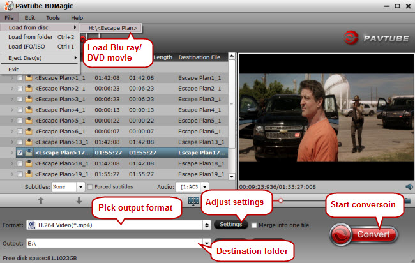This screenshot has width=415, height=263.
Task: Click the movie folder icon for Escape Plan>13_1
Action: (x=29, y=142)
